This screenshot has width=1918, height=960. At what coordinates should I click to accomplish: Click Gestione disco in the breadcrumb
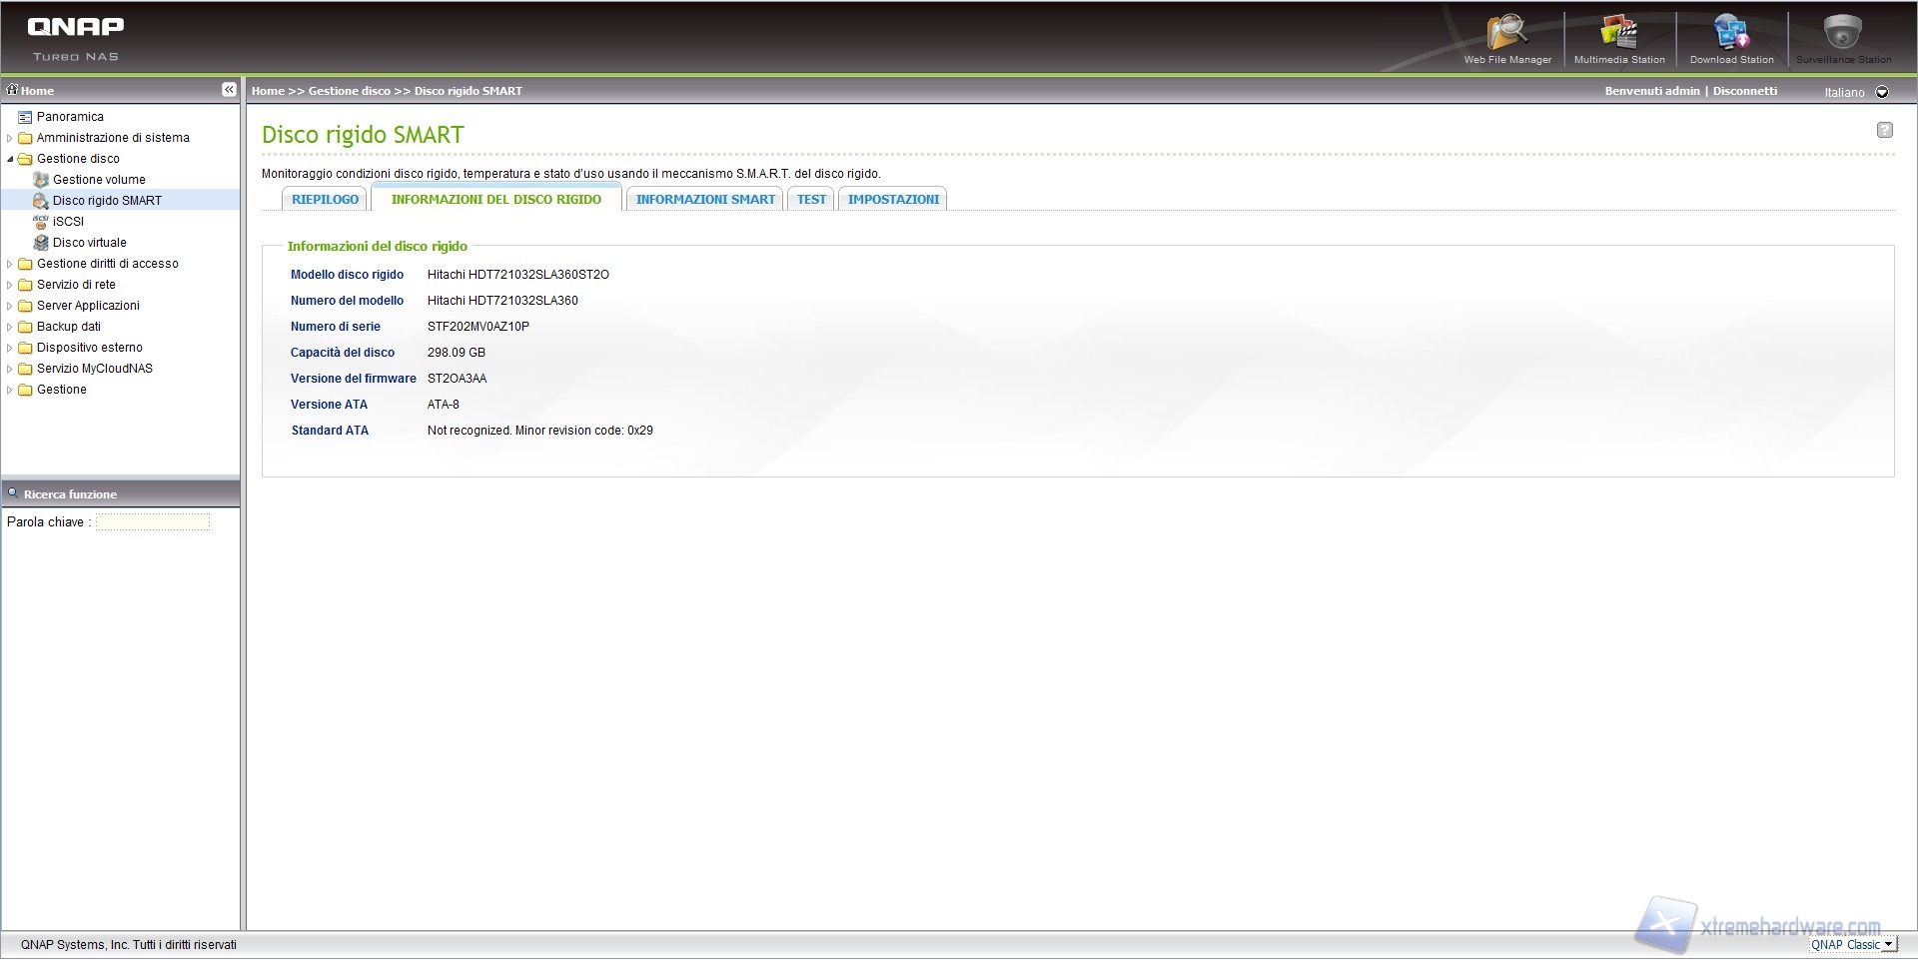pyautogui.click(x=349, y=91)
